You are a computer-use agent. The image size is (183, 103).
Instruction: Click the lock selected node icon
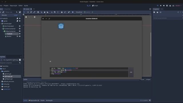62,12
